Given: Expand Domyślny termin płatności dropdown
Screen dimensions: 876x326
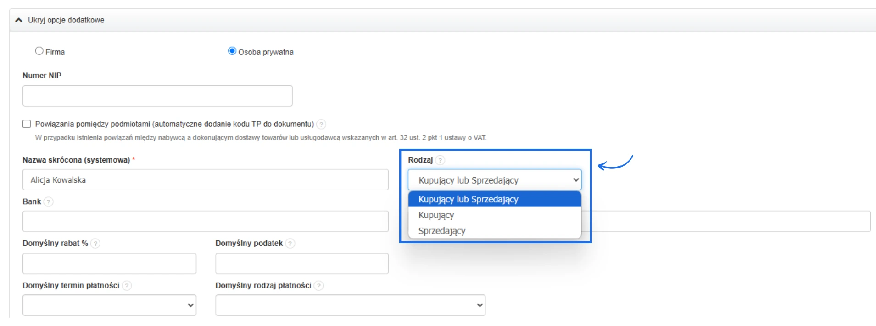Looking at the screenshot, I should tap(109, 305).
